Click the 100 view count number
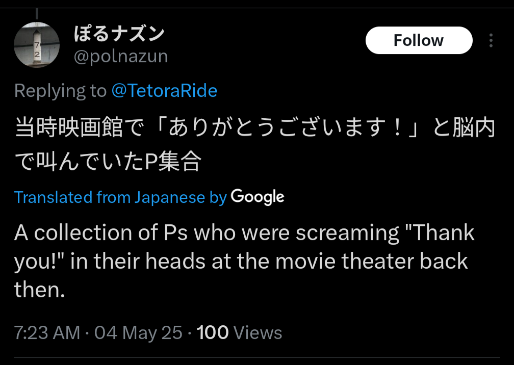 tap(213, 333)
